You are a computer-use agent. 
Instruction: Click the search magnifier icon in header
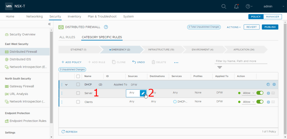click(x=224, y=6)
